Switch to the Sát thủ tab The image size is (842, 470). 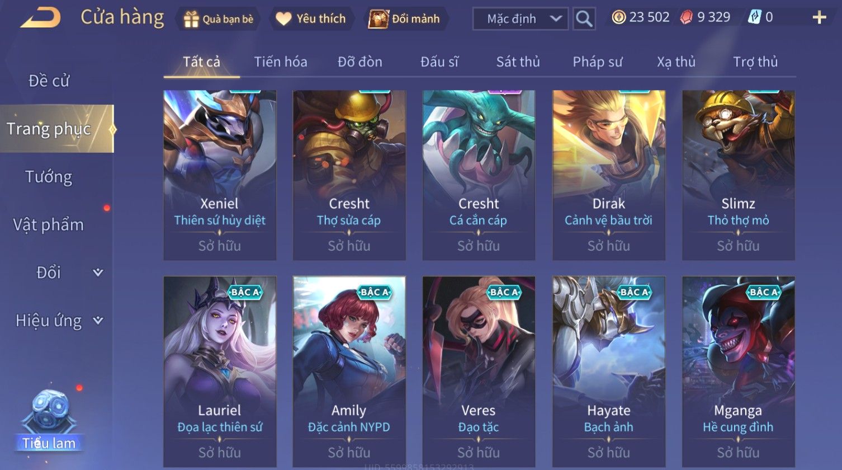pyautogui.click(x=518, y=62)
